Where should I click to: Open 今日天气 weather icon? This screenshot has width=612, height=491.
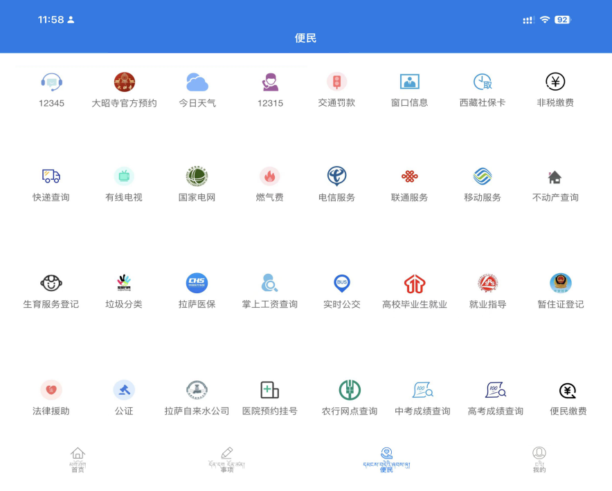(x=197, y=82)
